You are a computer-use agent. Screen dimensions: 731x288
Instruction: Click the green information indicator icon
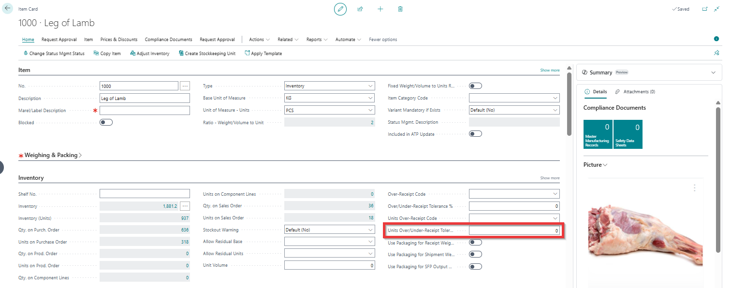[x=716, y=39]
